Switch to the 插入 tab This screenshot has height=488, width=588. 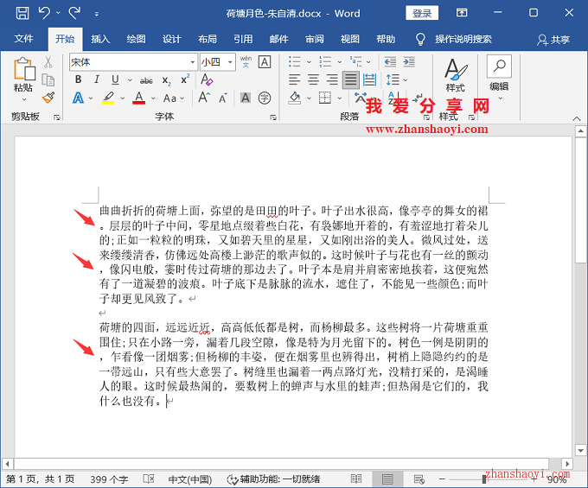point(100,39)
